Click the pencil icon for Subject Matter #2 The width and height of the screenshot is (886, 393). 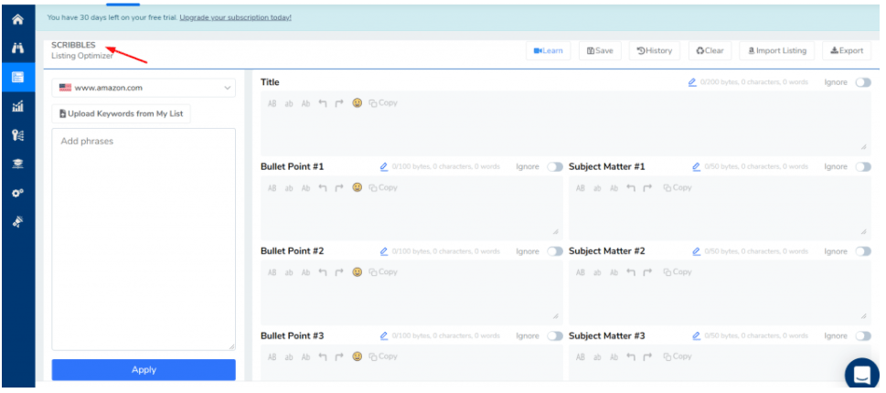coord(696,251)
